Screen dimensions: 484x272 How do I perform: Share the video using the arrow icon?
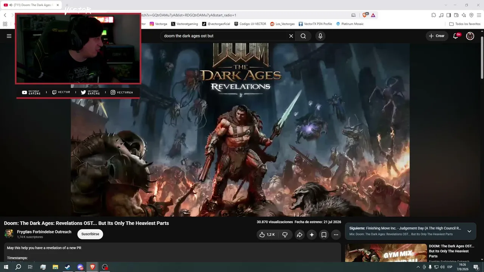pyautogui.click(x=299, y=235)
